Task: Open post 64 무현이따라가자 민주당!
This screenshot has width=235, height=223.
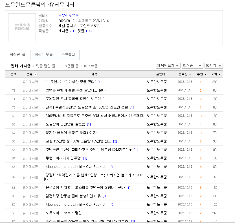Action: click(64, 158)
